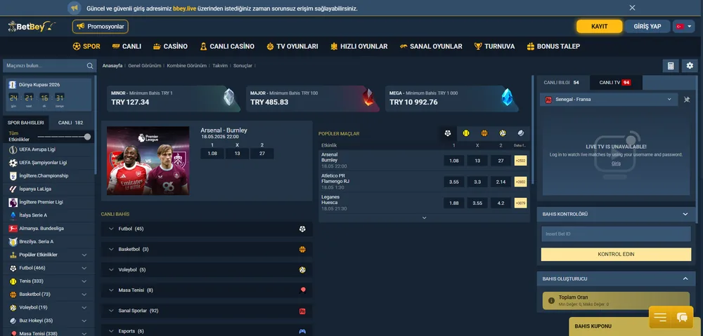Screen dimensions: 703x336
Task: Open Dünya Kupası 2026 countdown card
Action: point(49,95)
